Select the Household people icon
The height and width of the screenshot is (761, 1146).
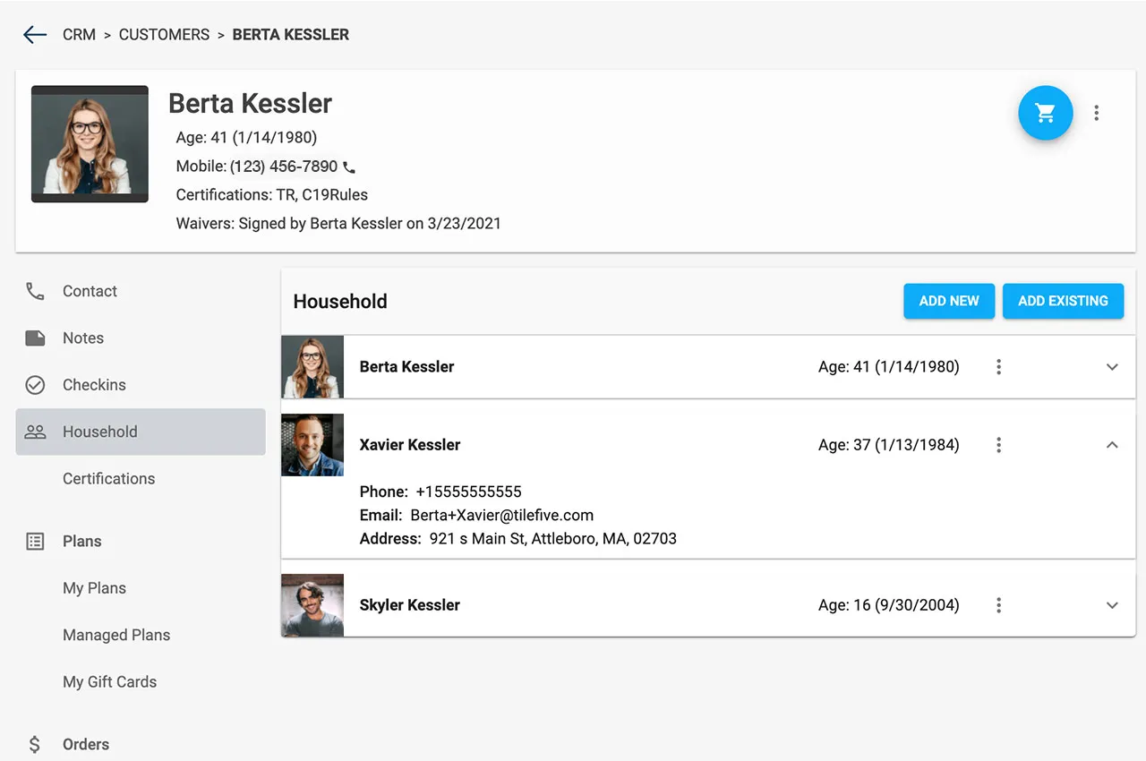click(34, 431)
